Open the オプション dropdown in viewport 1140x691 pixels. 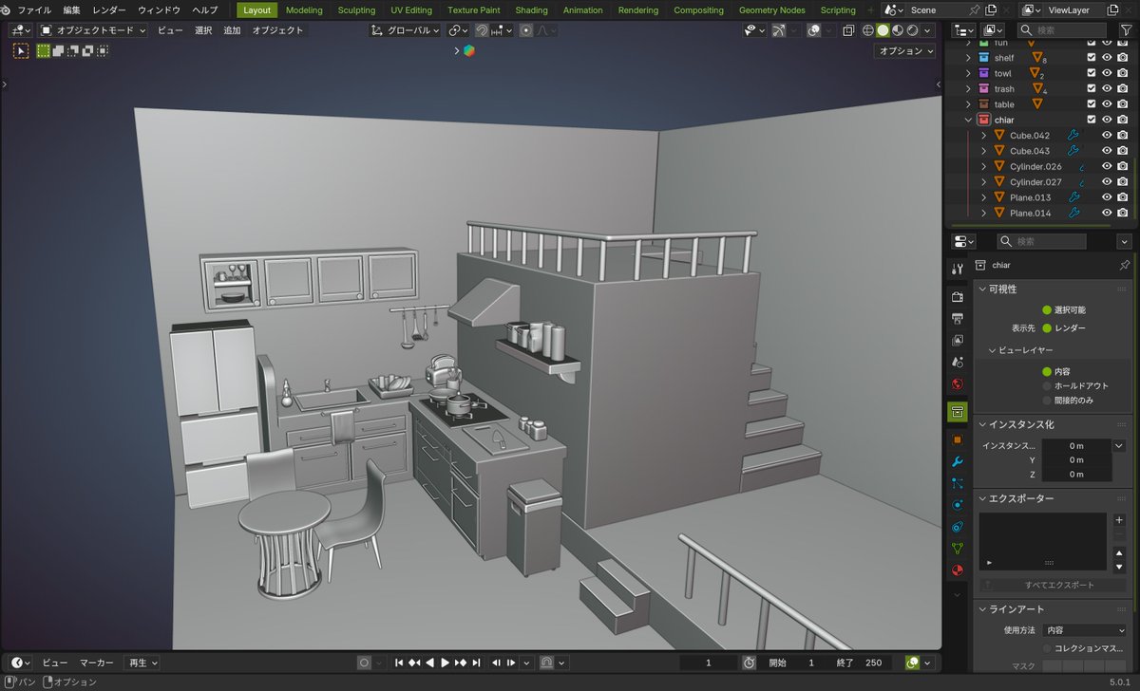pyautogui.click(x=904, y=51)
